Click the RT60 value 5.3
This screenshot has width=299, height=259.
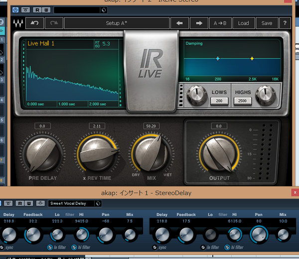tap(106, 44)
